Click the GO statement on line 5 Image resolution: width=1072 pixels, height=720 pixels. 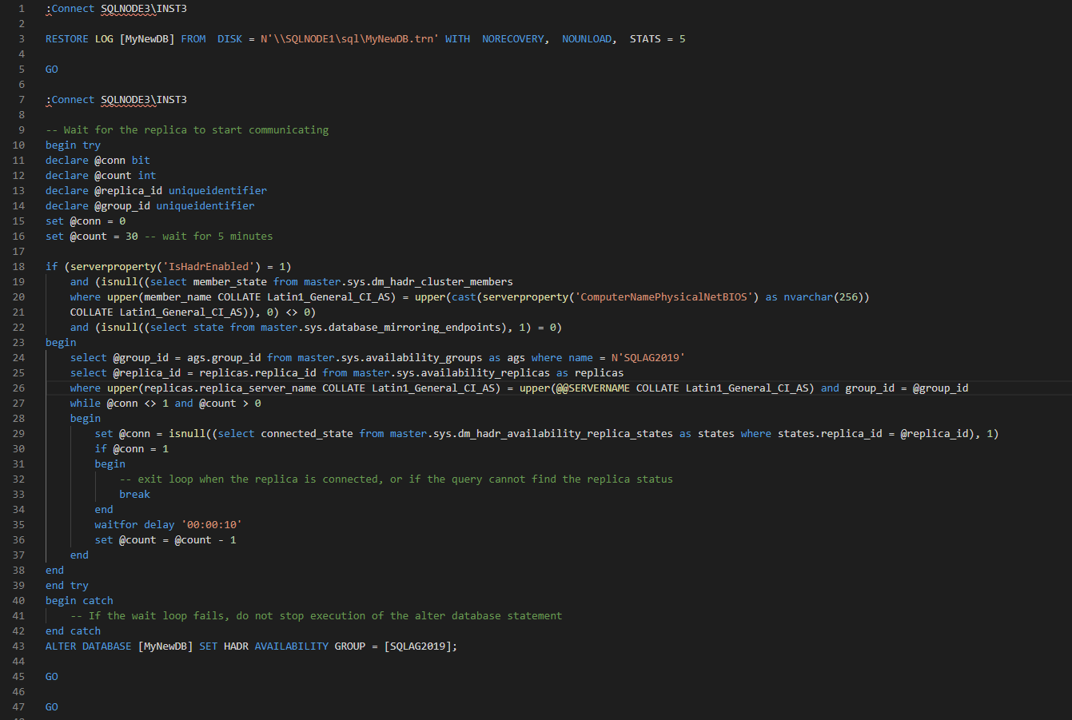click(x=52, y=69)
